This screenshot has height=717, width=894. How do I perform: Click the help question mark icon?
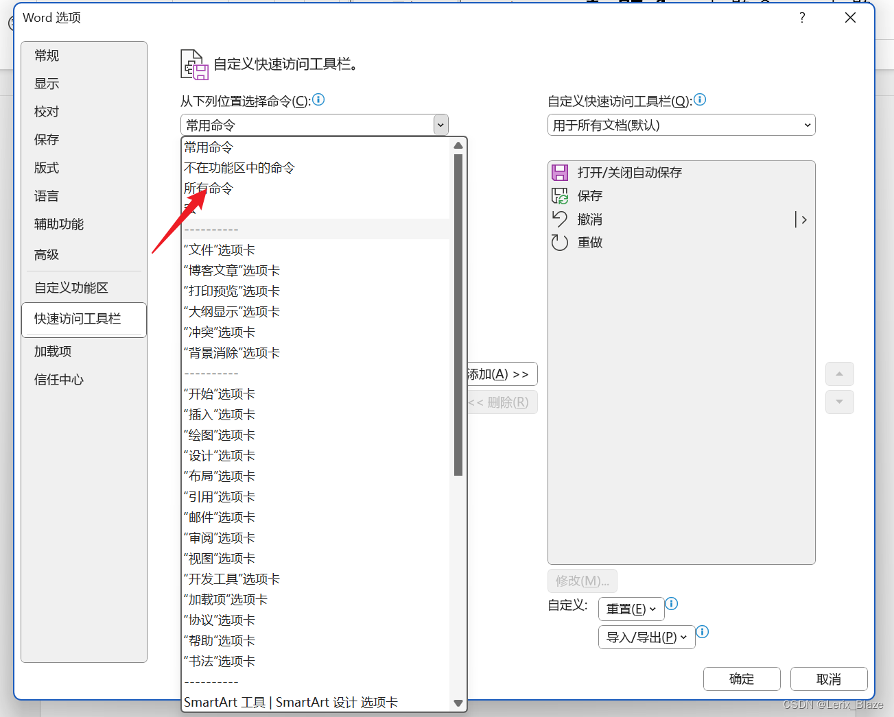[x=802, y=18]
